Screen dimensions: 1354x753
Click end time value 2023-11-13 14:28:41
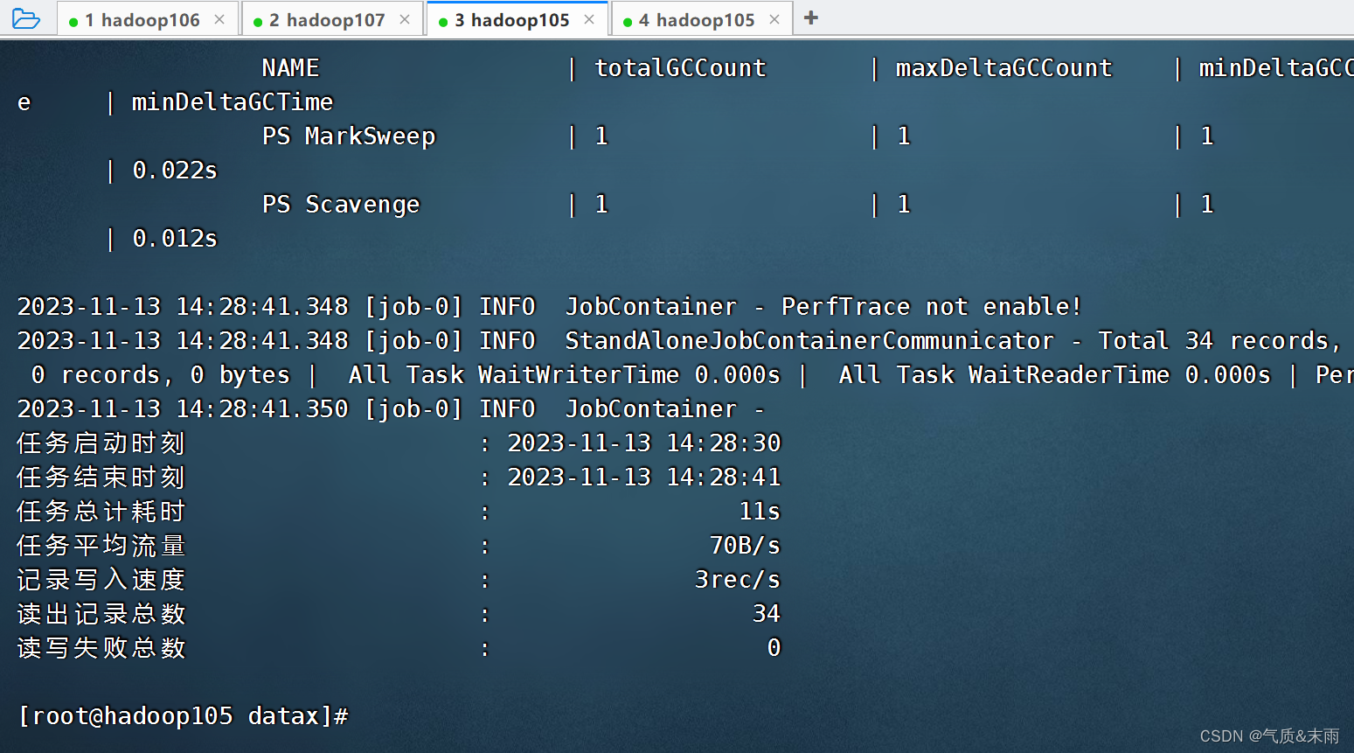click(x=644, y=478)
